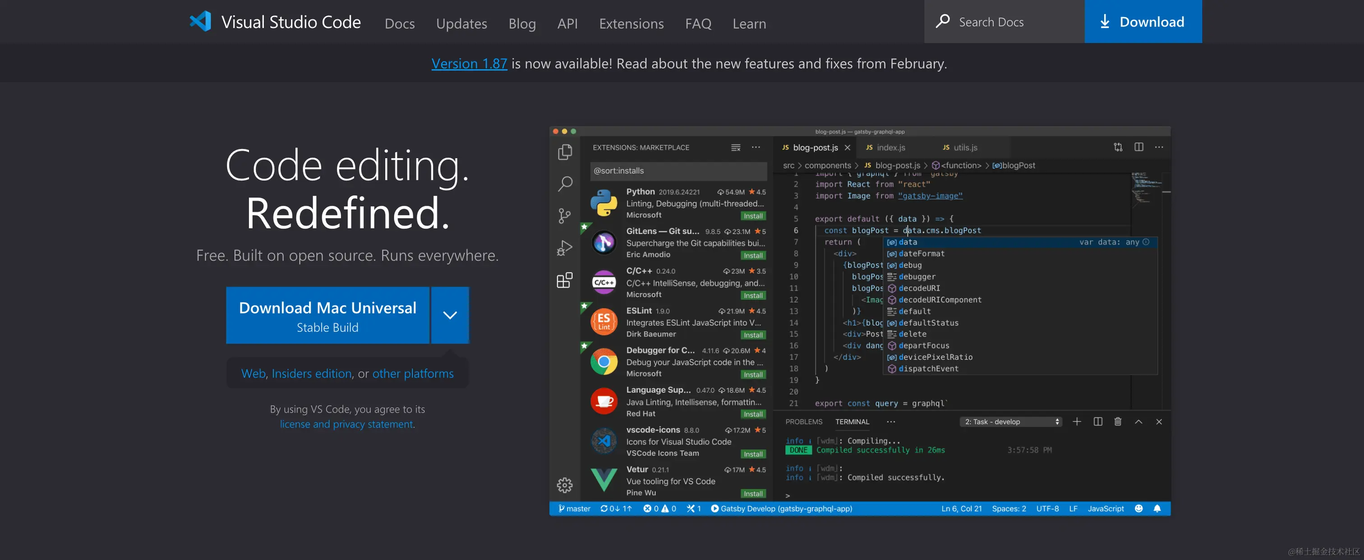Click the clear extensions filter icon
Screen dimensions: 1364x560
(736, 148)
